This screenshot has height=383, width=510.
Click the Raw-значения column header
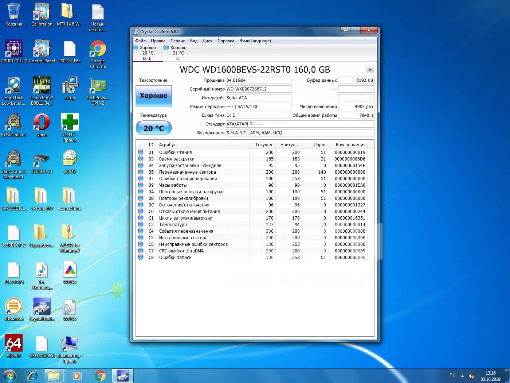(x=348, y=145)
